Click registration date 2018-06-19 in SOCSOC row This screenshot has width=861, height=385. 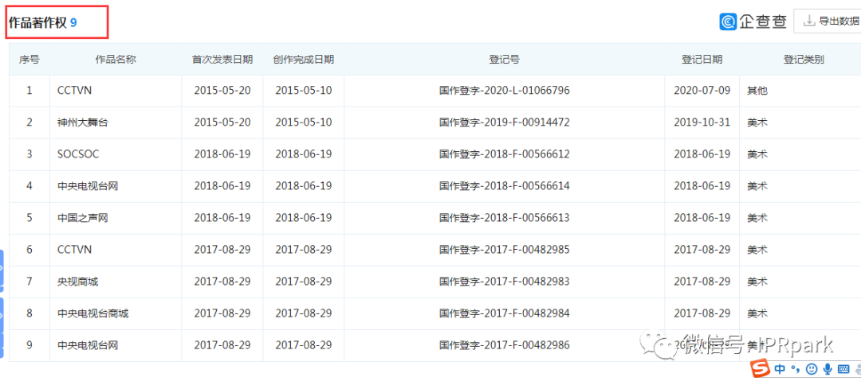point(702,154)
